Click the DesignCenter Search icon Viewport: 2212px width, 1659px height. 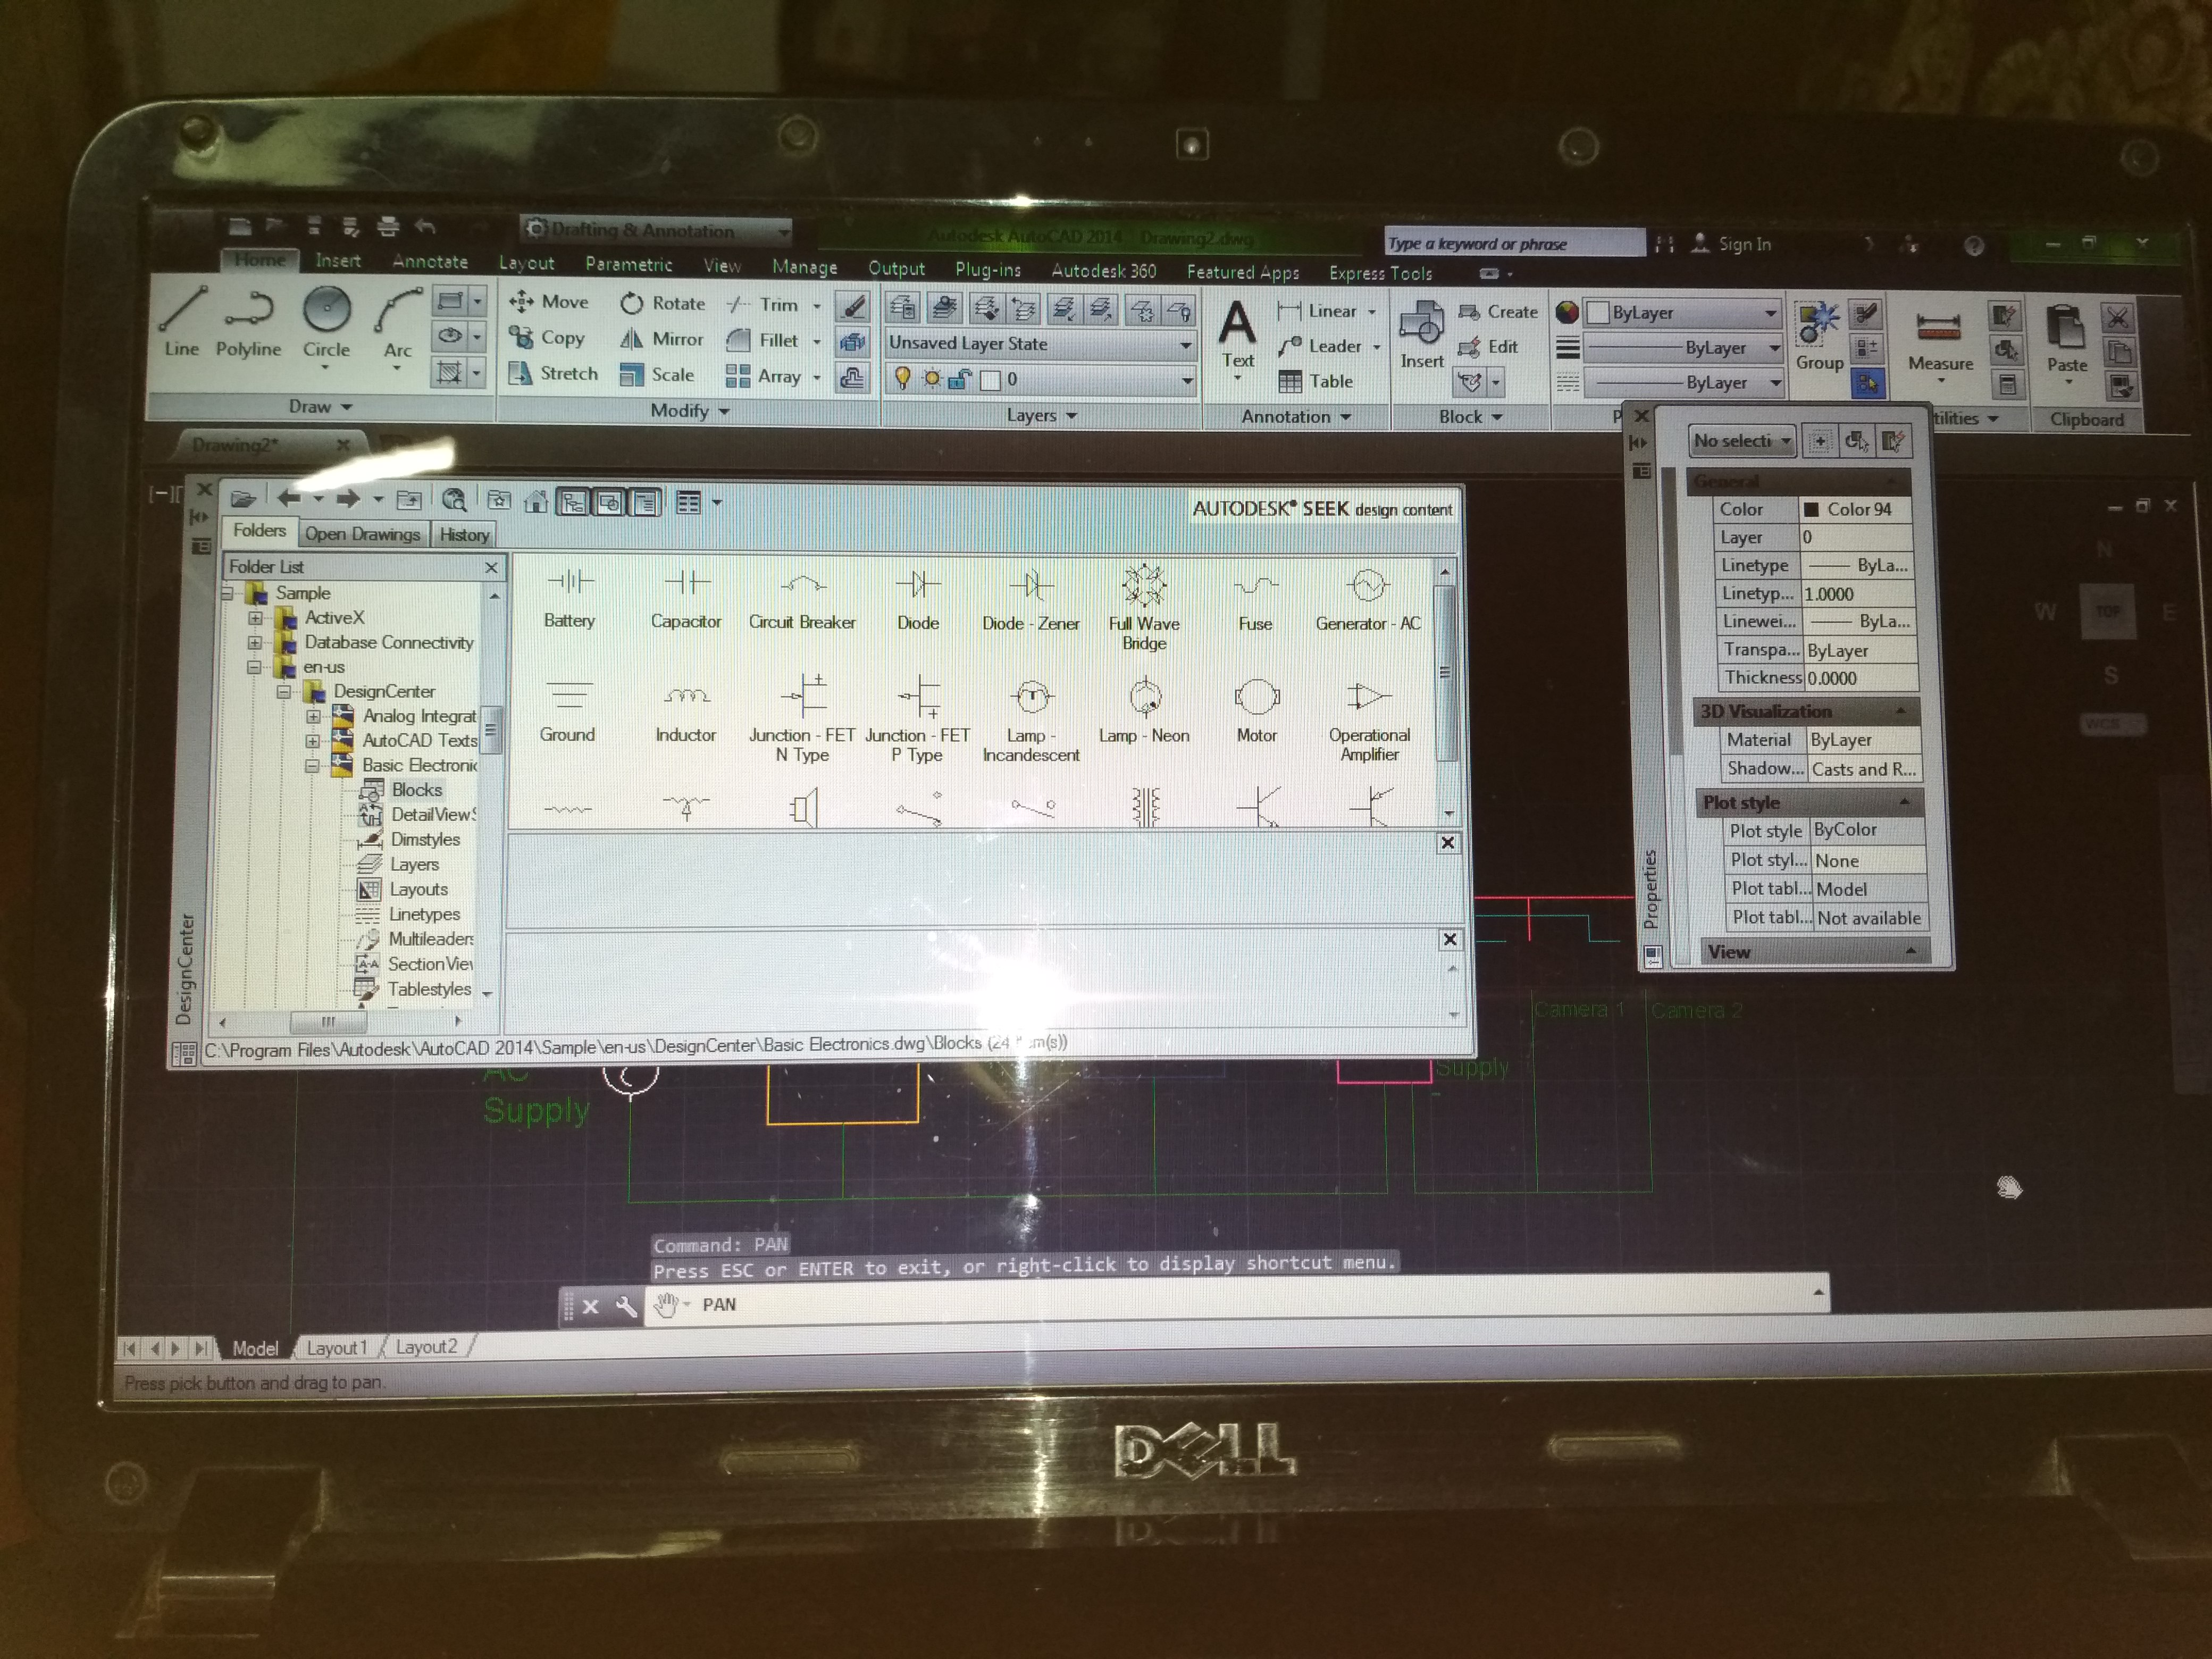coord(454,500)
